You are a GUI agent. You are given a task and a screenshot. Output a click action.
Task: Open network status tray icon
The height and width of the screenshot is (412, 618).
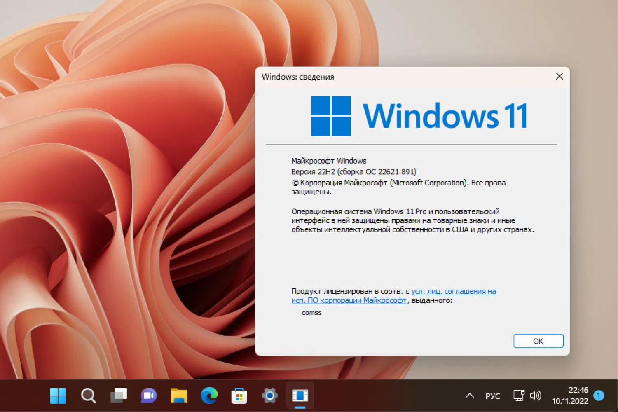pos(519,396)
